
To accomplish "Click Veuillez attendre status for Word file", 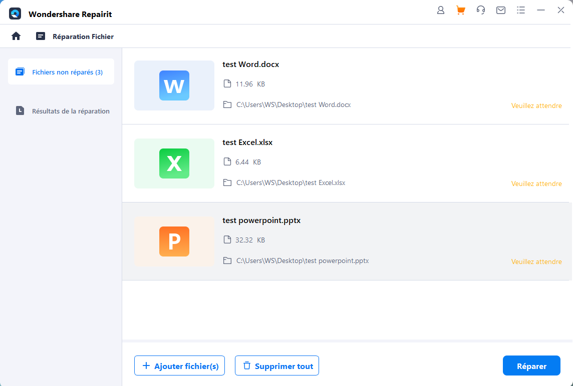I will (x=536, y=105).
